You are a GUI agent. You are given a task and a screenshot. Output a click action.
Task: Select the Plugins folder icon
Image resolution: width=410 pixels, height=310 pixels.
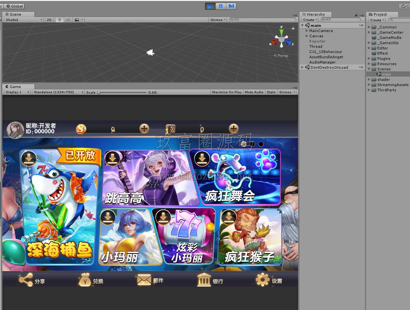tap(374, 59)
